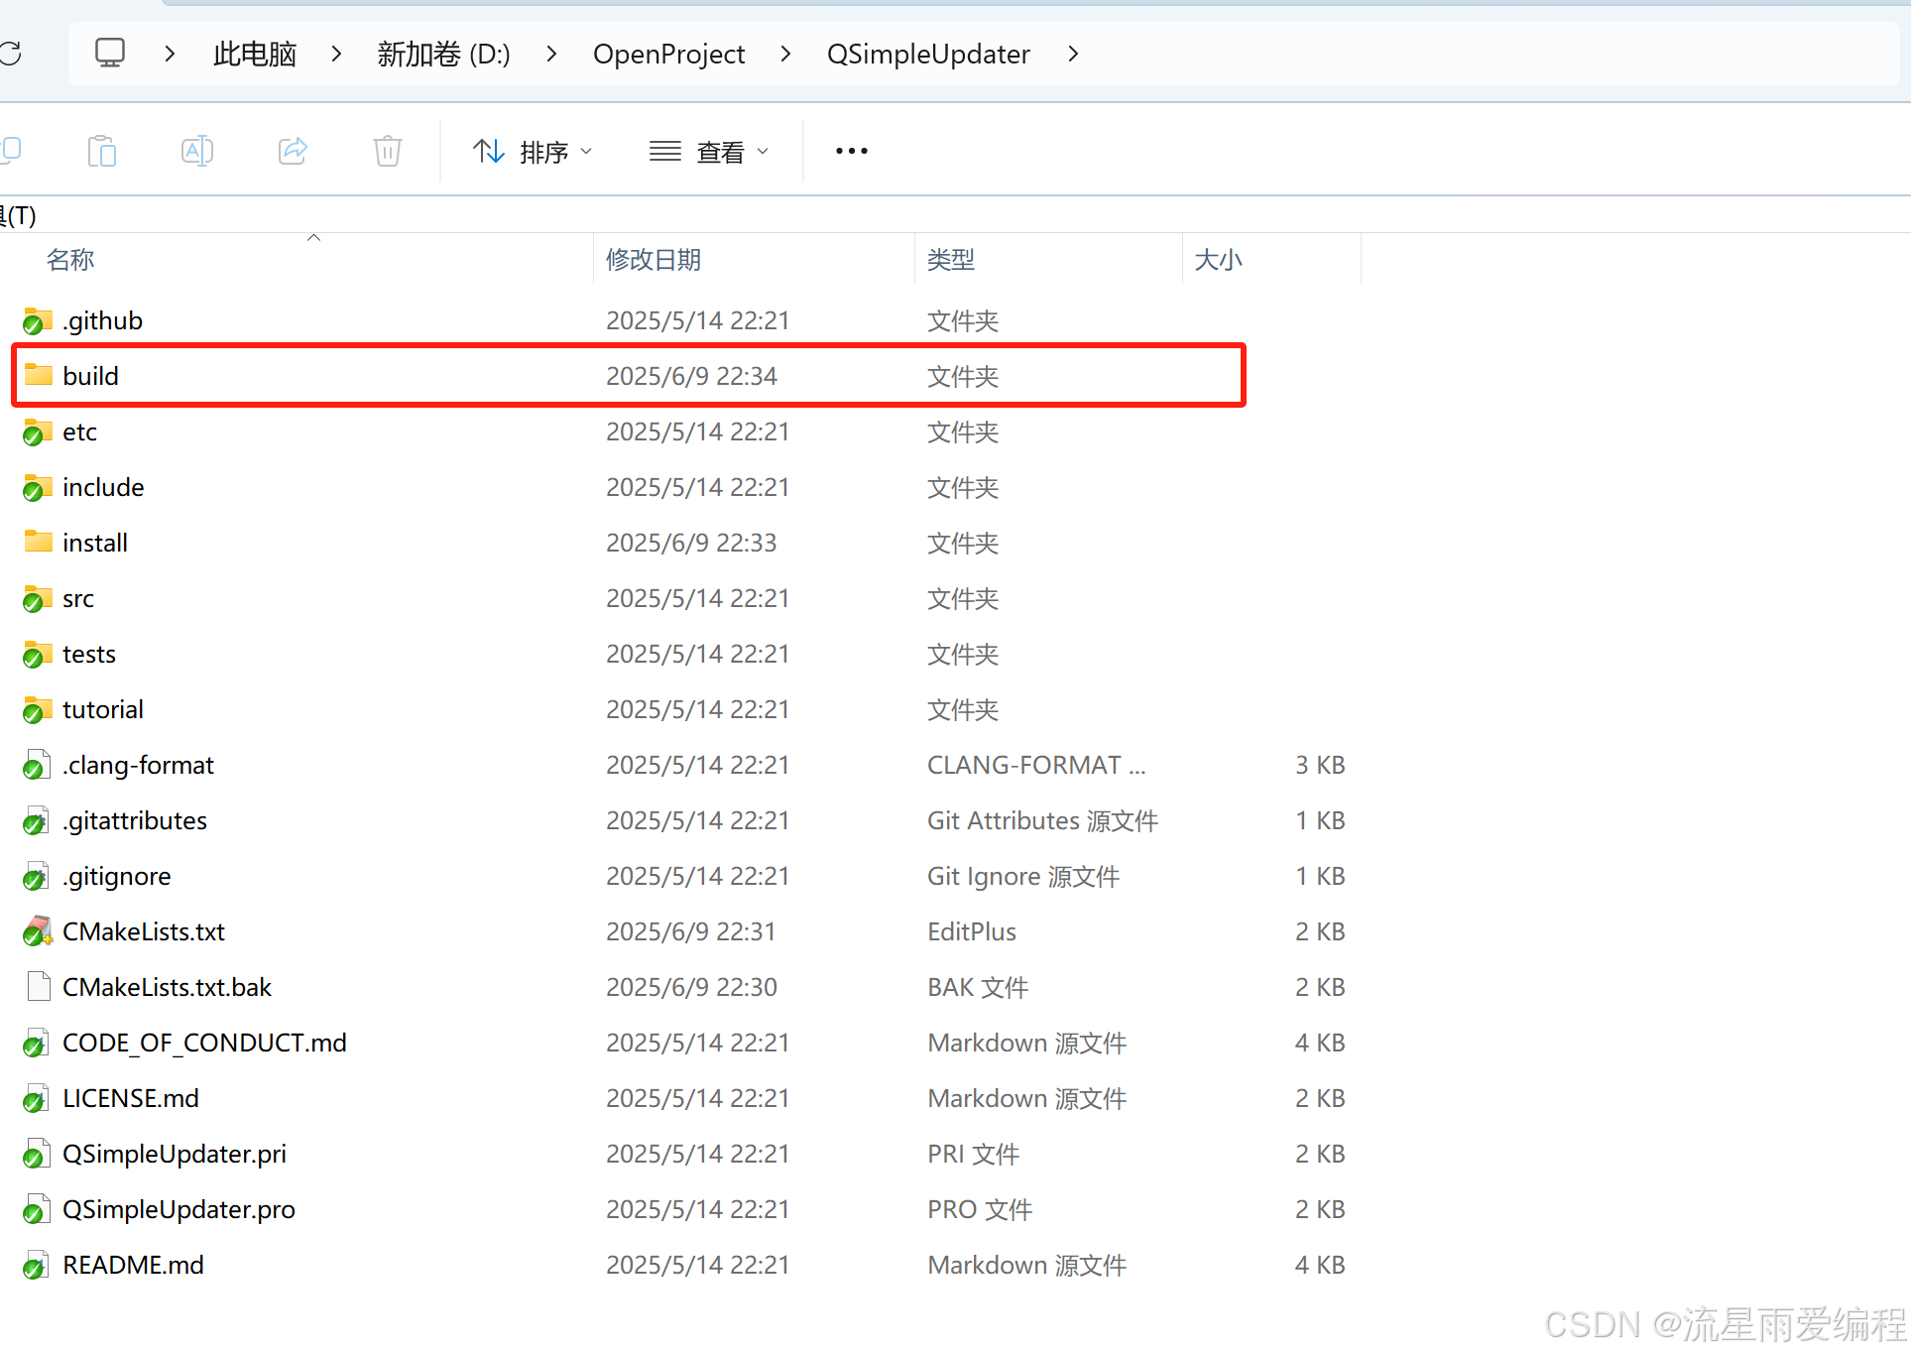Screen dimensions: 1911x1356
Task: Navigate to 新加卷 (D:) breadcrumb
Action: 443,54
